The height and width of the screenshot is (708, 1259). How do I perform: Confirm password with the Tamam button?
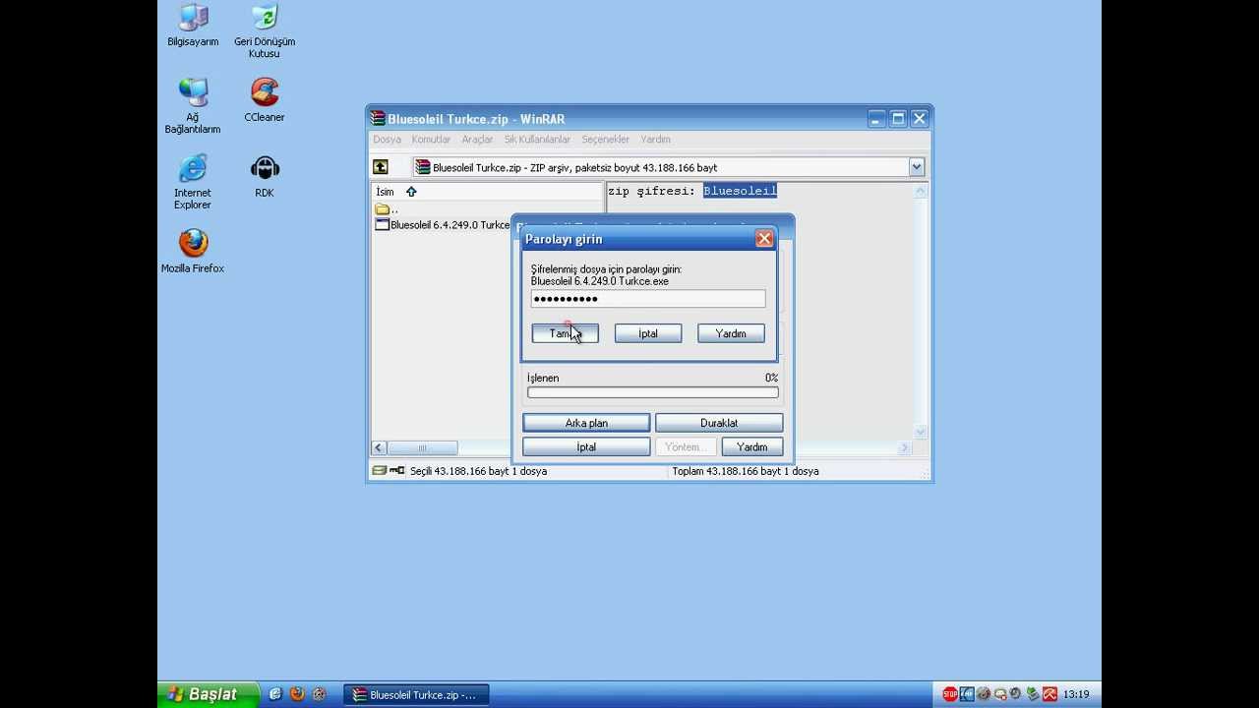coord(565,333)
